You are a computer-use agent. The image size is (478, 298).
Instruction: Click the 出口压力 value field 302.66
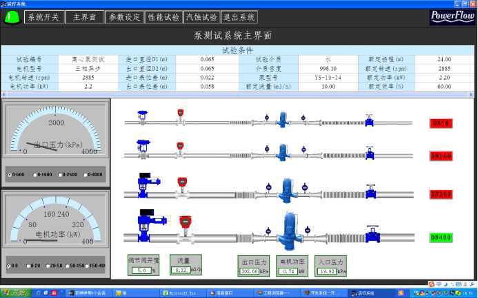[250, 271]
